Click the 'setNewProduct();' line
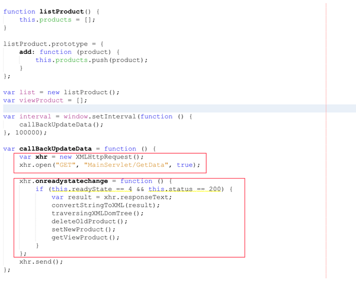The width and height of the screenshot is (356, 281). (x=84, y=230)
